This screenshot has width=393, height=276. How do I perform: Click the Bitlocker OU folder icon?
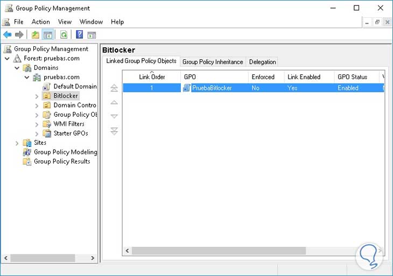tap(47, 96)
